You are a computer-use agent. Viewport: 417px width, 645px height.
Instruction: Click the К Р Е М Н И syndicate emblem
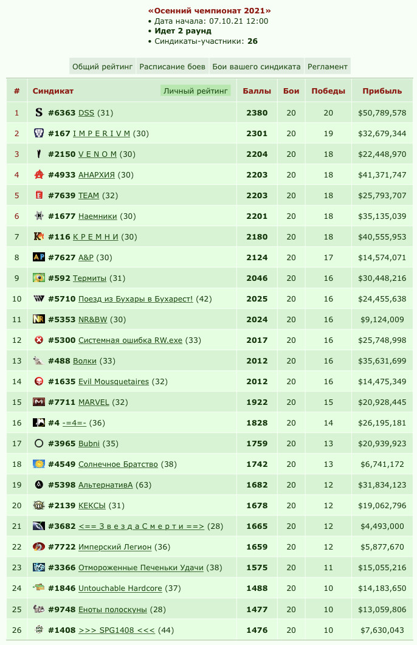tap(39, 236)
